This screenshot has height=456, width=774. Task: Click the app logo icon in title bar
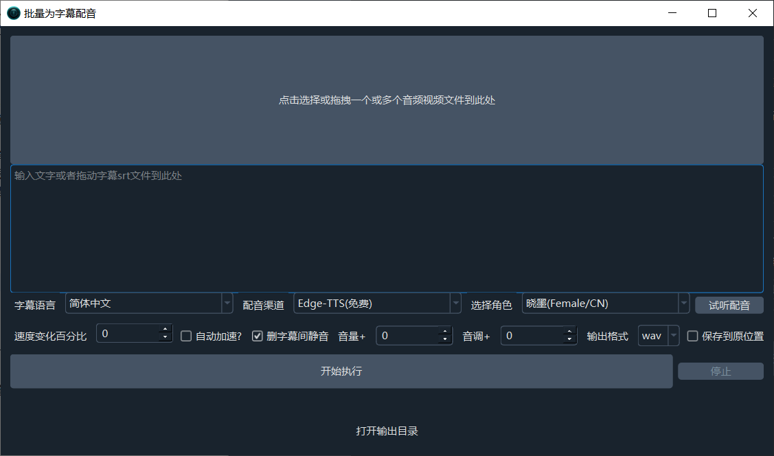pos(13,13)
